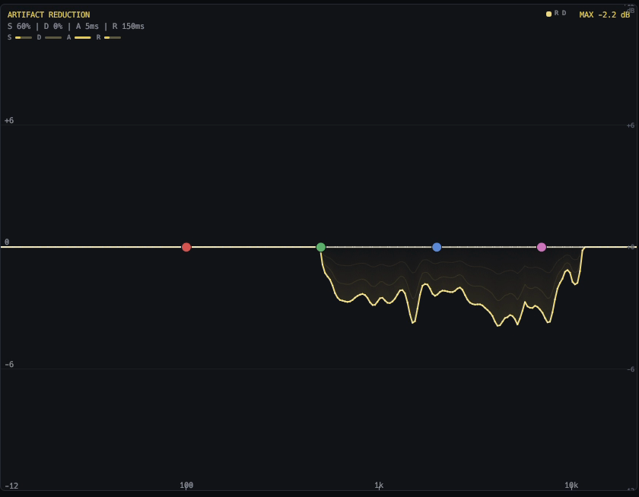Click the '-6' left gain axis label

(9, 364)
